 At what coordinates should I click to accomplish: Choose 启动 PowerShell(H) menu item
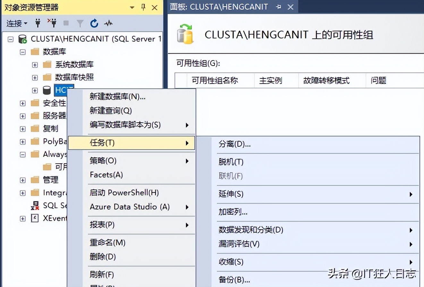point(131,193)
